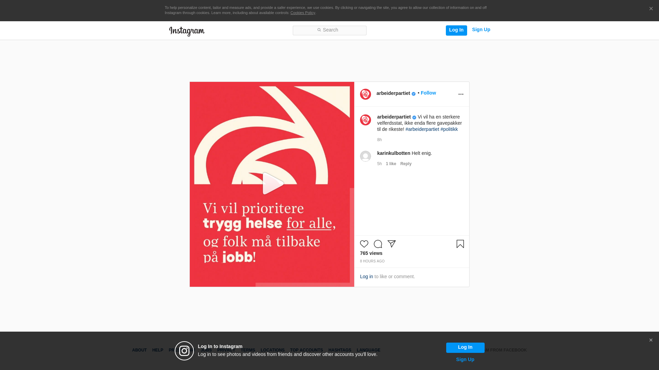This screenshot has height=370, width=659.
Task: Open the HASHTAGS footer menu item
Action: (x=339, y=350)
